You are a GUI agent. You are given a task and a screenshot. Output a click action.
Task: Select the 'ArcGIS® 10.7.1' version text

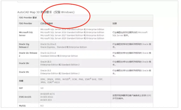(48, 94)
